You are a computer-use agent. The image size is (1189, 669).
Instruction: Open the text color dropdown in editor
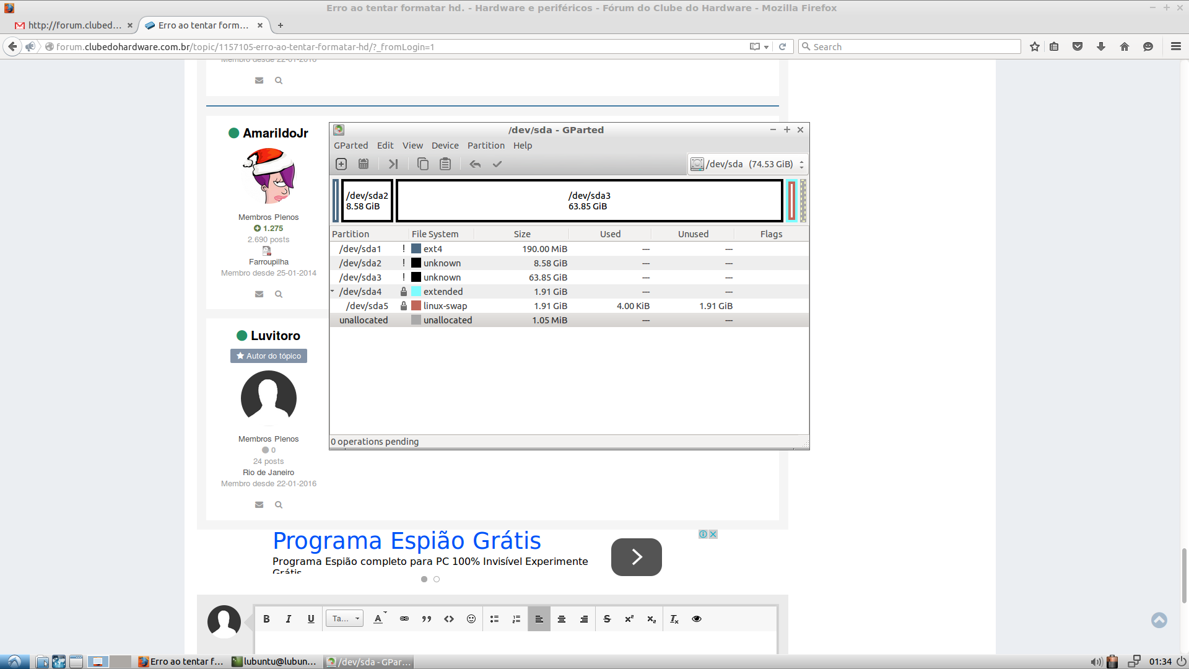pos(380,619)
